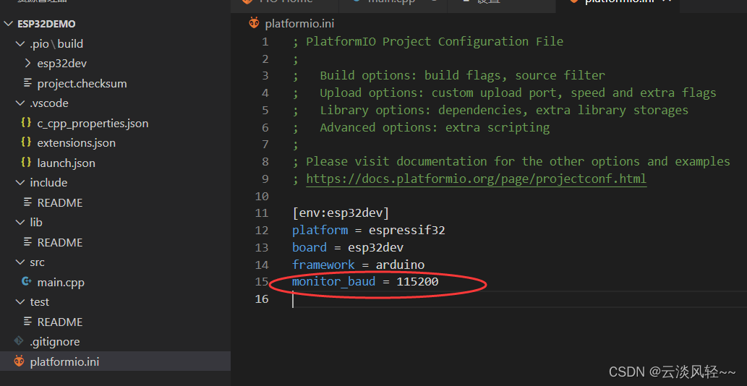Click the 'board = esp32dev' line
The width and height of the screenshot is (747, 386).
pos(348,247)
